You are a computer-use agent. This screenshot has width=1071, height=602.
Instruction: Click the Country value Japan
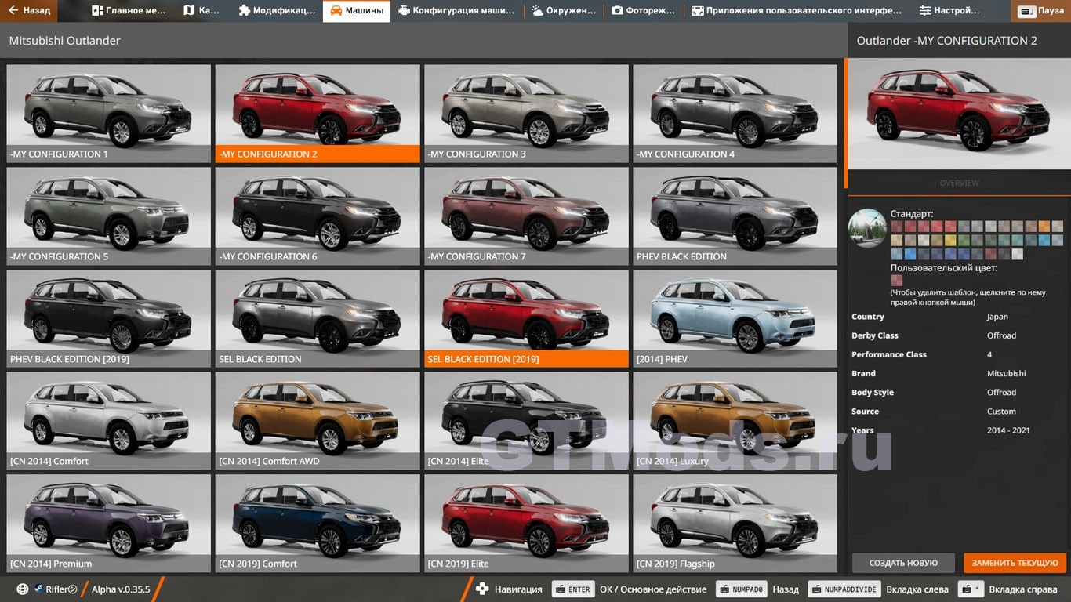pyautogui.click(x=997, y=317)
